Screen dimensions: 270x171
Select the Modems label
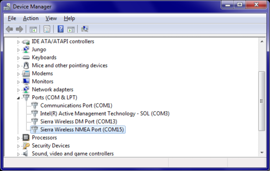pos(43,73)
